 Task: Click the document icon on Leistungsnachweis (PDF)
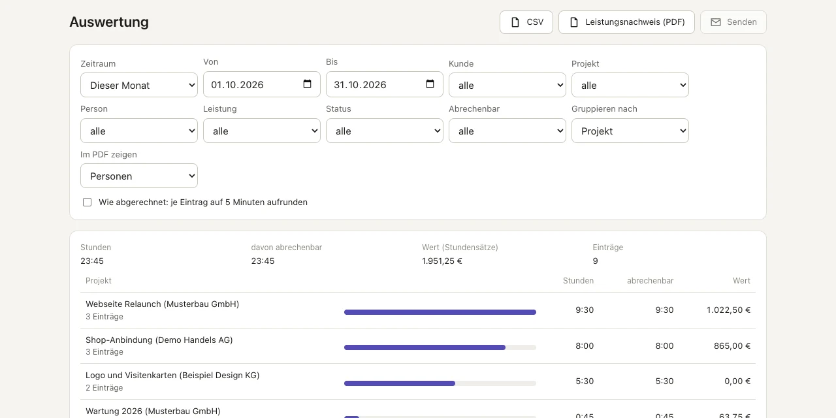coord(573,22)
